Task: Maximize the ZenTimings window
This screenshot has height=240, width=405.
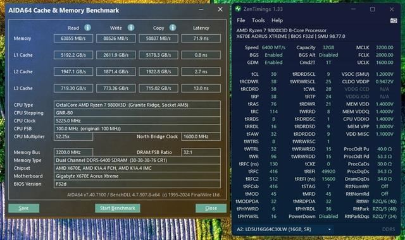Action: pos(373,9)
